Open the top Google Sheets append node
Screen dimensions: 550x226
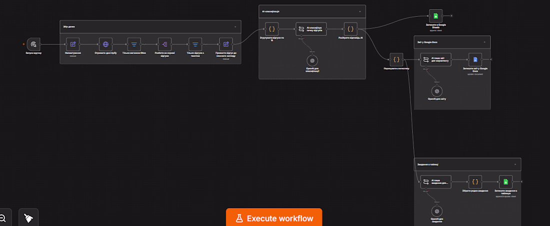[x=435, y=16]
